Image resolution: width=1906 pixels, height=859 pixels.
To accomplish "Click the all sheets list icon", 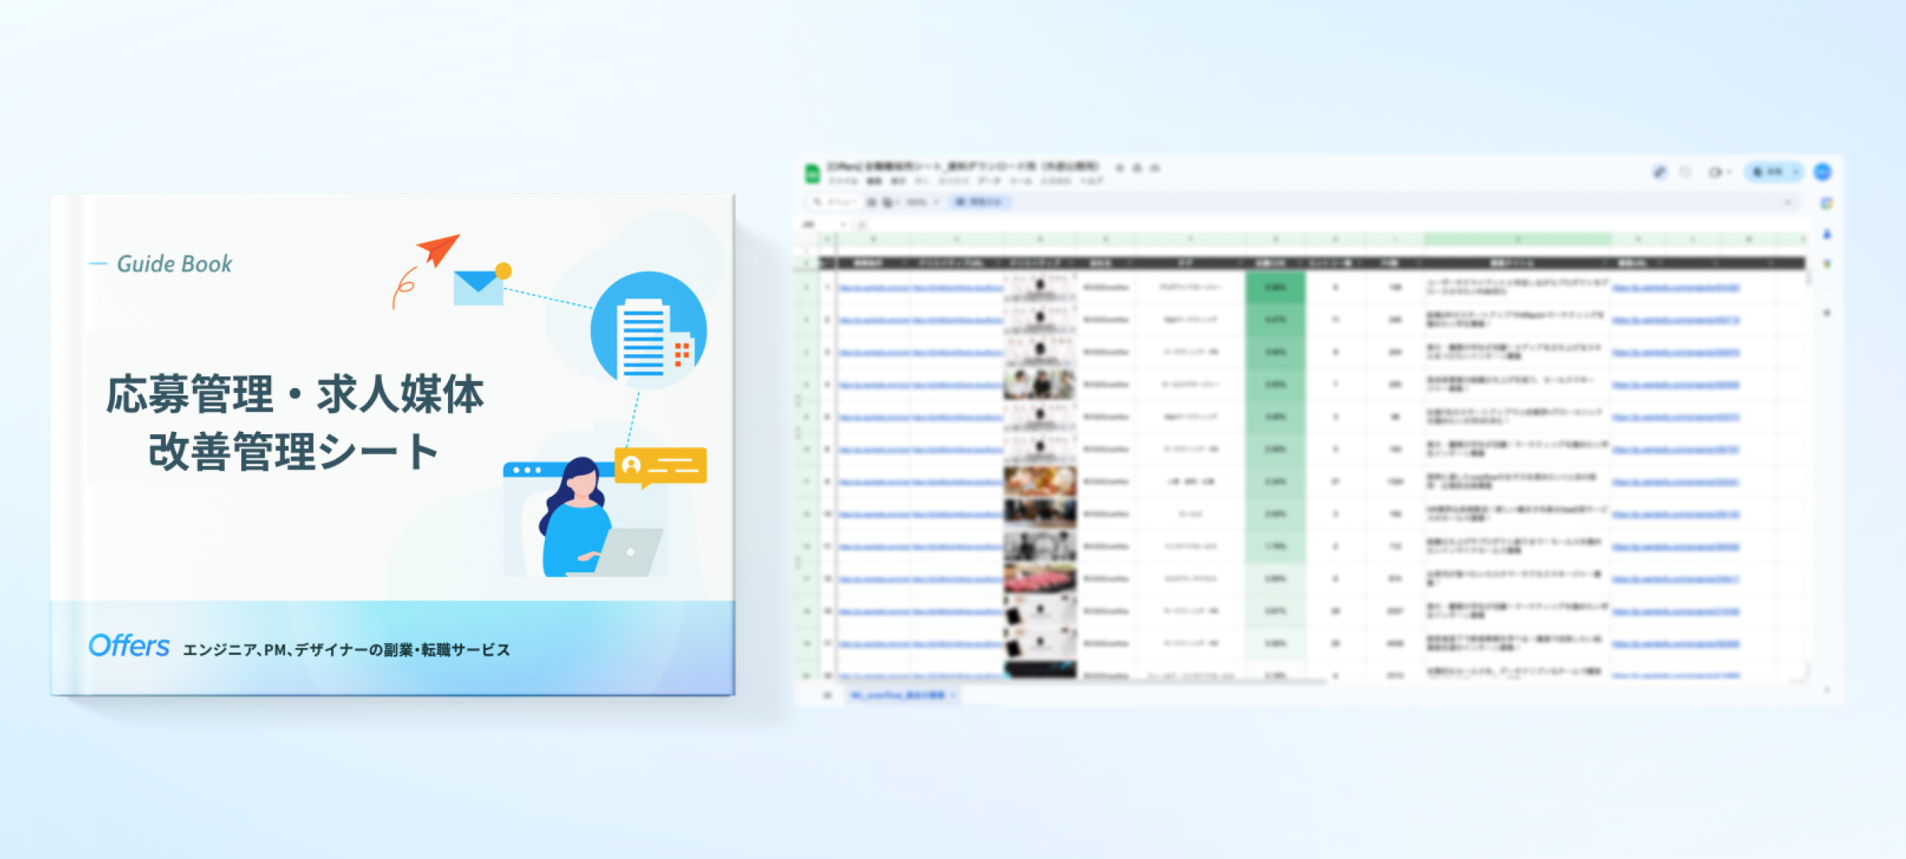I will 827,695.
